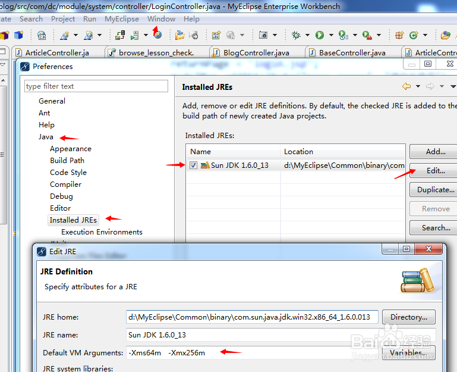
Task: Click the Debug bug toolbar icon
Action: pyautogui.click(x=296, y=35)
